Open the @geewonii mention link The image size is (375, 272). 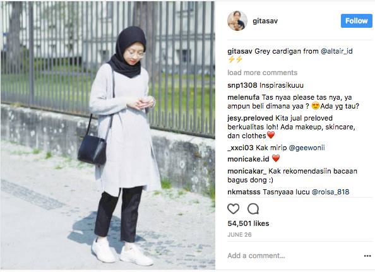307,148
